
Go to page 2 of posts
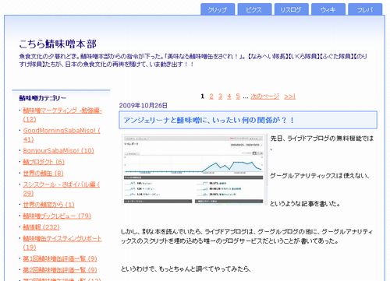[x=211, y=97]
